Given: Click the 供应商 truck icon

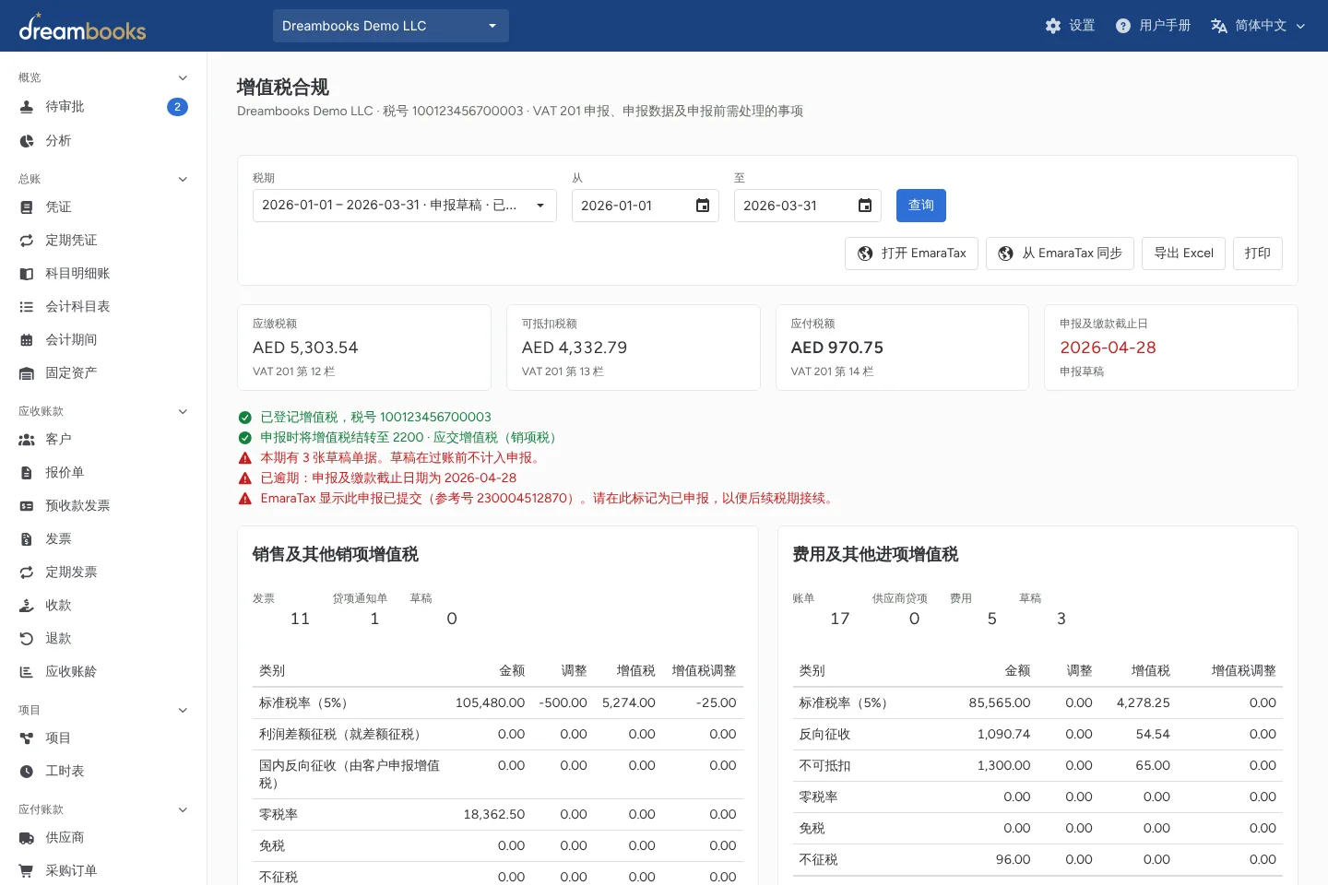Looking at the screenshot, I should [27, 838].
